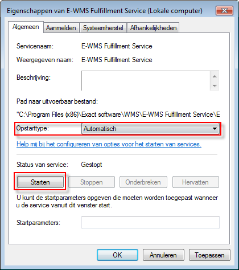Click the Algemeen tab

click(x=26, y=27)
